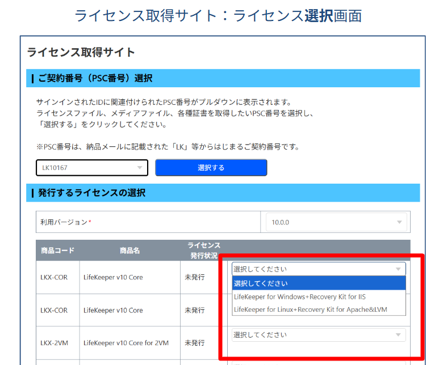
Task: Click the 商品コード column header
Action: click(57, 251)
